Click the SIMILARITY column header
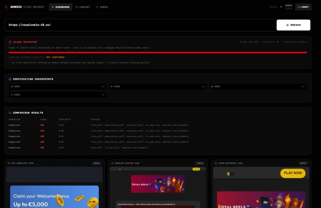The width and height of the screenshot is (321, 208). [65, 120]
